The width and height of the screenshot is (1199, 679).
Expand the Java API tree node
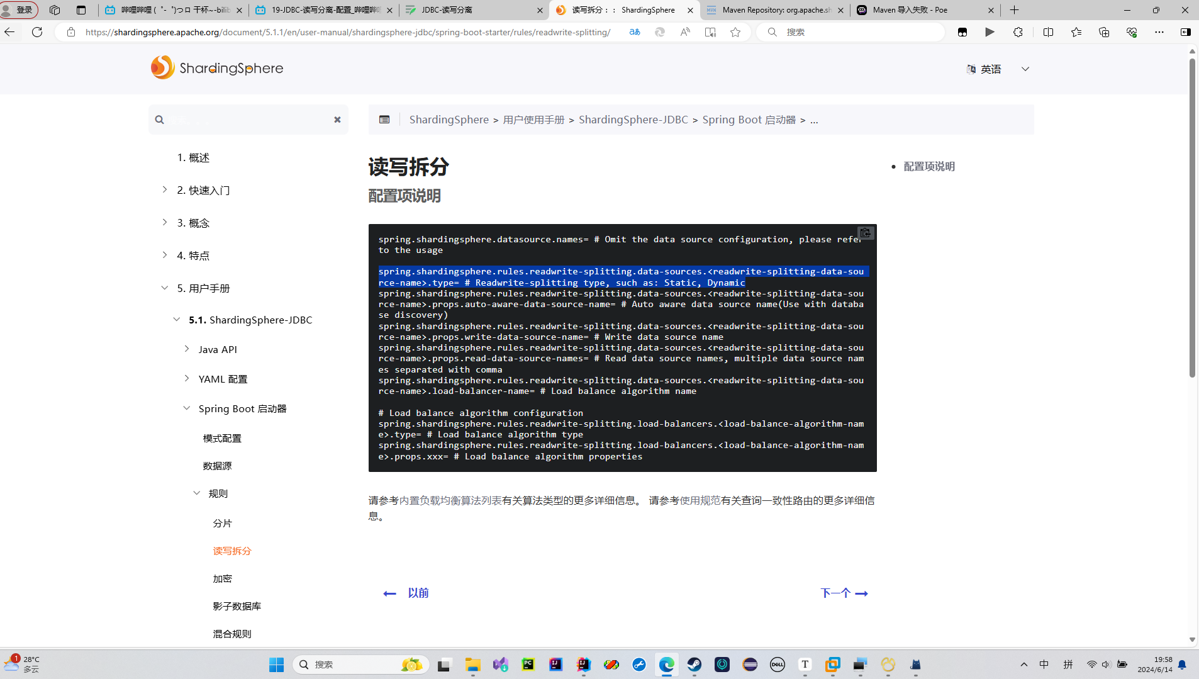(x=187, y=349)
